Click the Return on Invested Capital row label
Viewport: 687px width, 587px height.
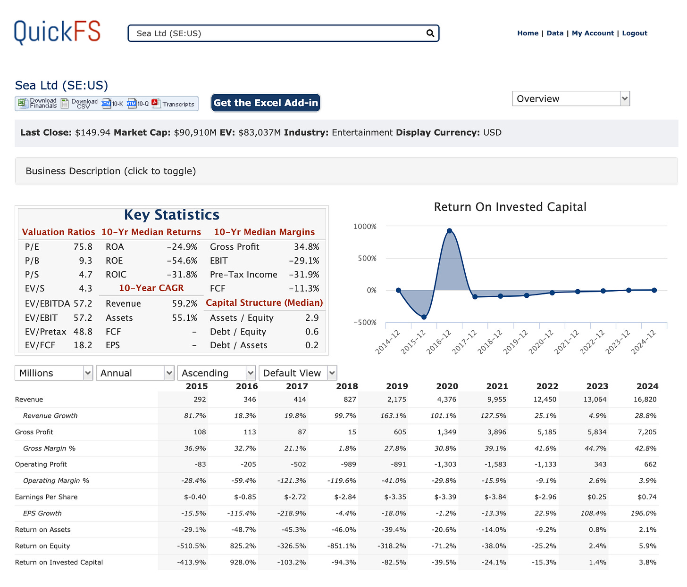pyautogui.click(x=59, y=563)
